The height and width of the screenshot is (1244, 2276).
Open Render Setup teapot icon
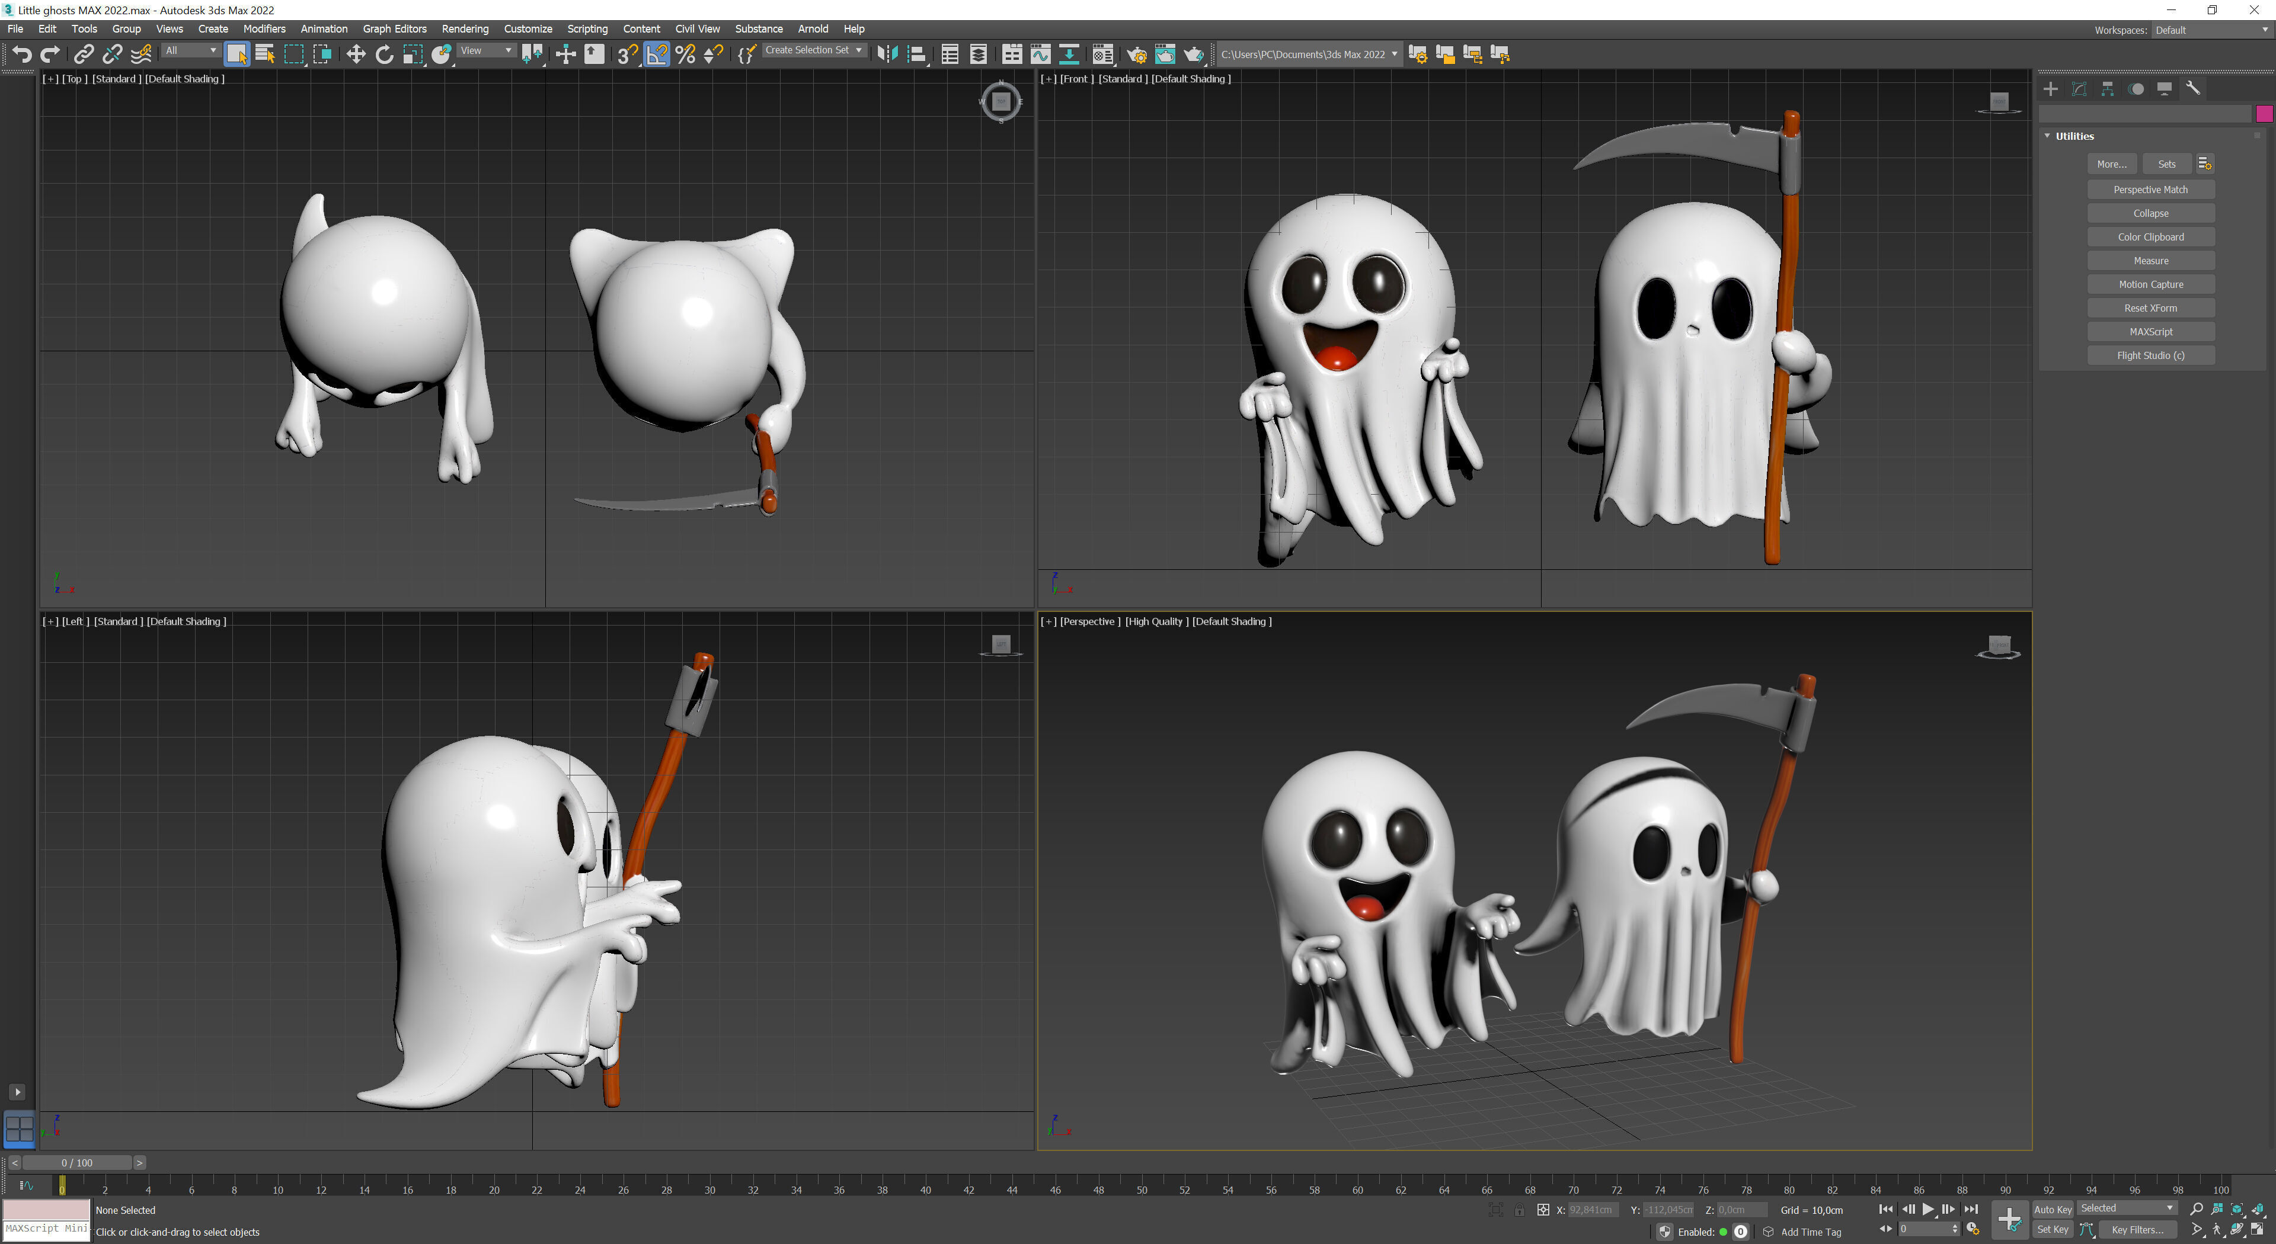[x=1136, y=54]
